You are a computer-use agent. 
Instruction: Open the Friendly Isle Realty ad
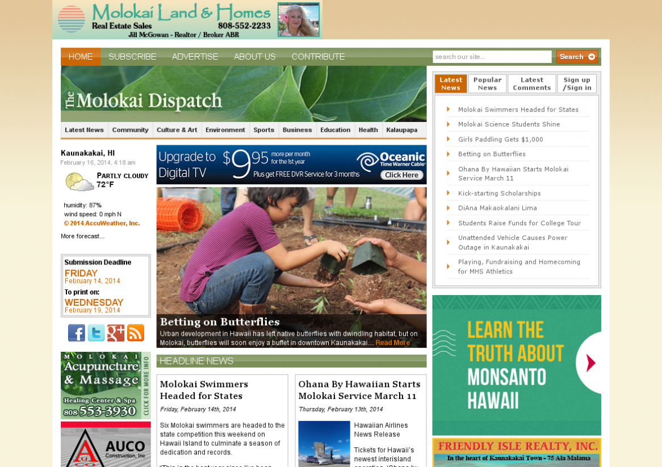[x=516, y=452]
